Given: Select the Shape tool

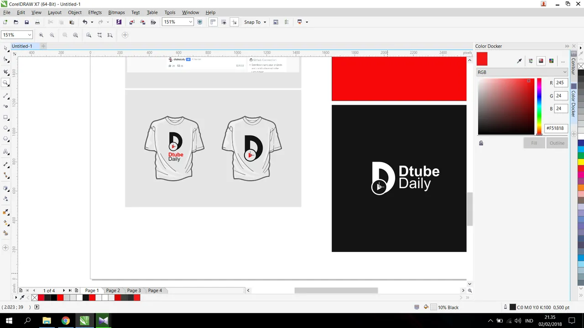Looking at the screenshot, I should [5, 60].
